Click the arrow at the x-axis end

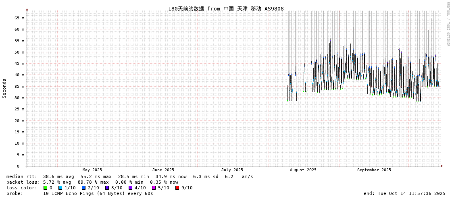pos(442,166)
